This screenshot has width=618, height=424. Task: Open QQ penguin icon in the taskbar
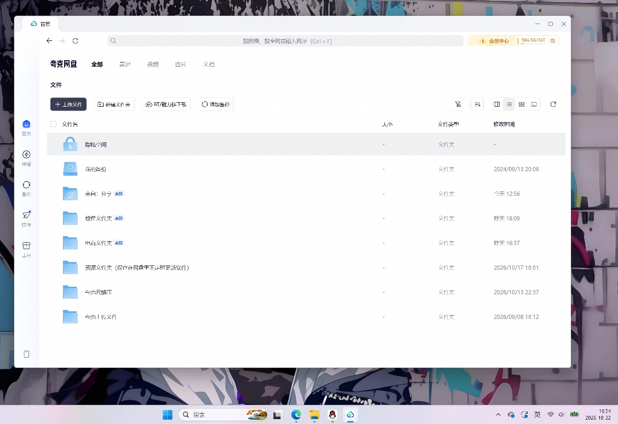point(332,415)
